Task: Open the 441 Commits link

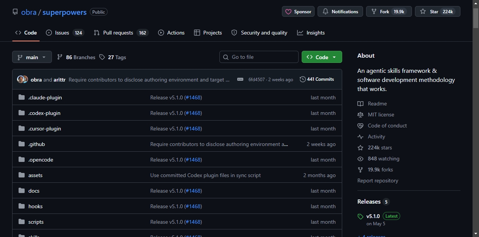Action: pyautogui.click(x=317, y=79)
